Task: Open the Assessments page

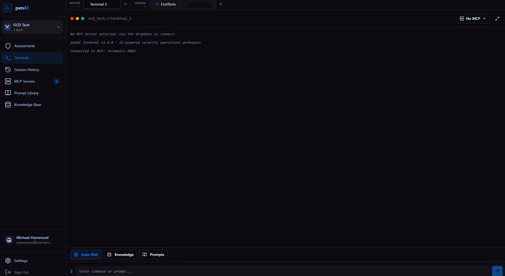Action: [x=32, y=46]
